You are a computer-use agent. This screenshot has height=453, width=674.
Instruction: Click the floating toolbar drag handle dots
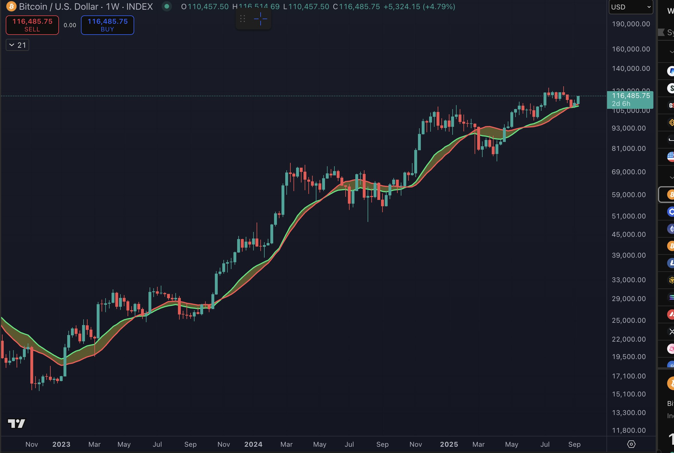[x=243, y=19]
